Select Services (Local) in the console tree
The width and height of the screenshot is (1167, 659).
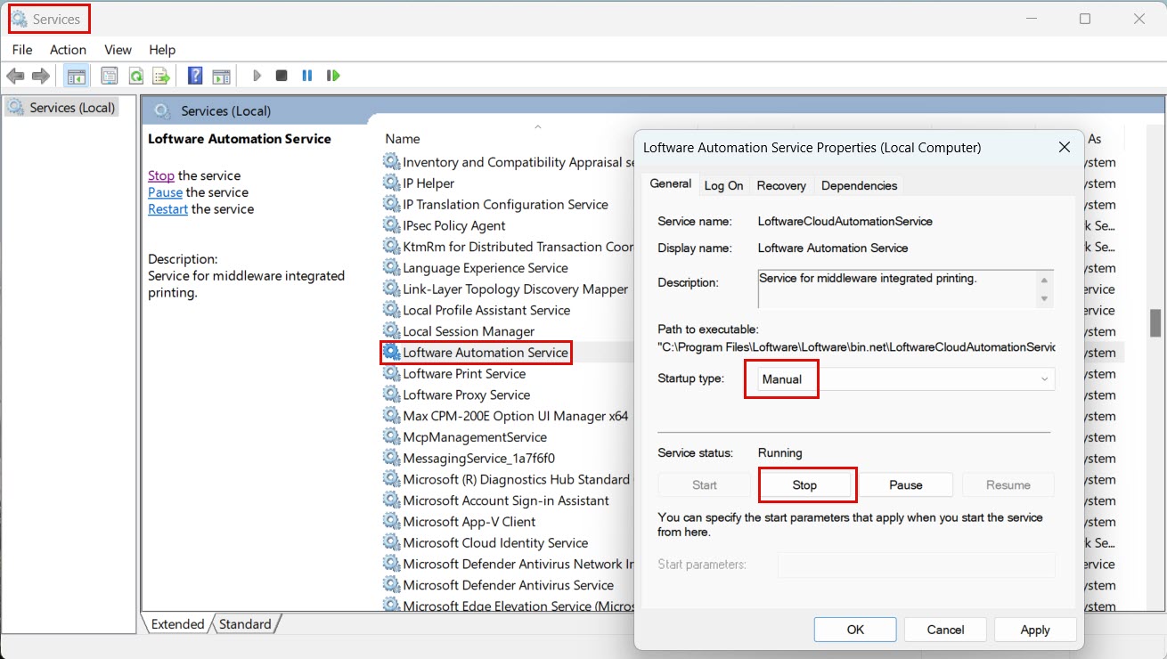pos(71,108)
